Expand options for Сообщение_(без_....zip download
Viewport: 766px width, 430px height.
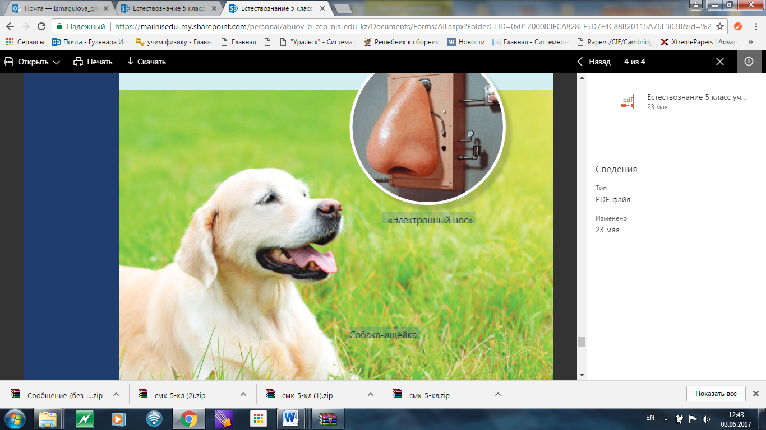click(116, 394)
